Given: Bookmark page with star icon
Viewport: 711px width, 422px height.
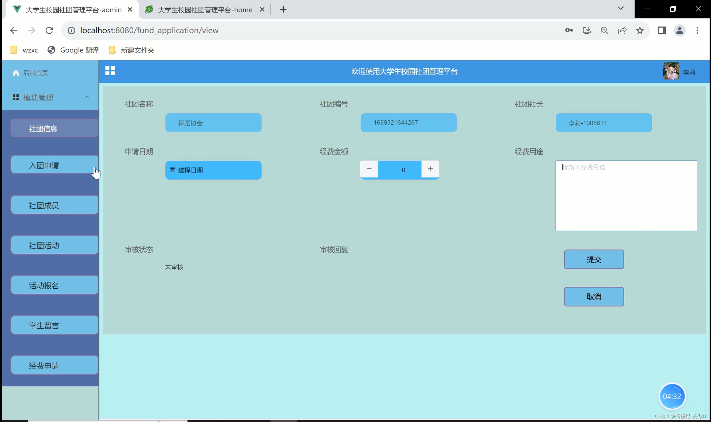Looking at the screenshot, I should [640, 31].
